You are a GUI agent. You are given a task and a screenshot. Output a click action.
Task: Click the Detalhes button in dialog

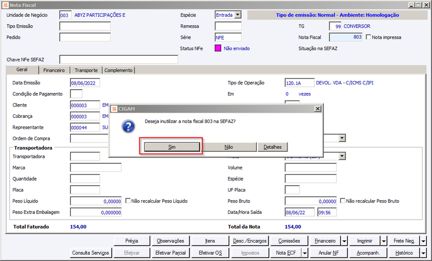[x=272, y=147]
